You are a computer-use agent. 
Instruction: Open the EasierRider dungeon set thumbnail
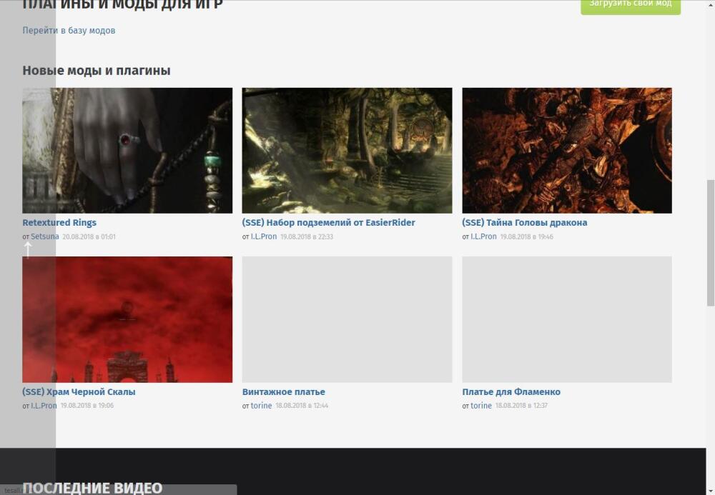click(x=347, y=150)
